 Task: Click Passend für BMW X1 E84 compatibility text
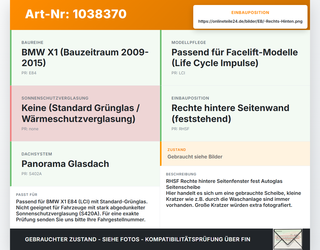(x=82, y=211)
